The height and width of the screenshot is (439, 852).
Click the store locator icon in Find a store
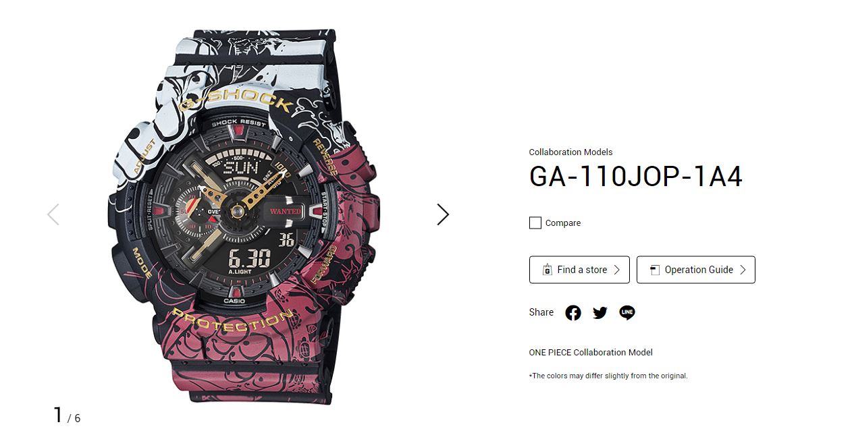click(548, 270)
